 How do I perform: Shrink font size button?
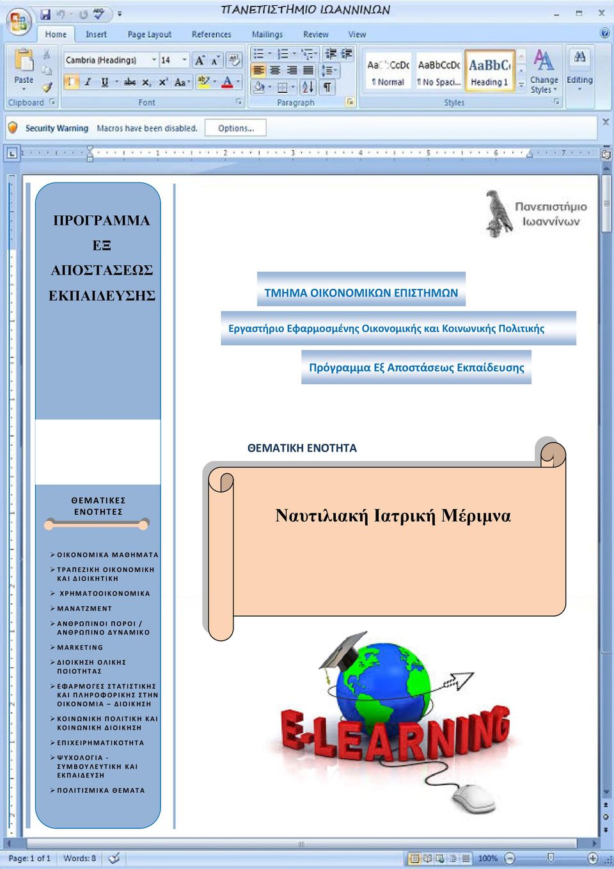[x=215, y=60]
